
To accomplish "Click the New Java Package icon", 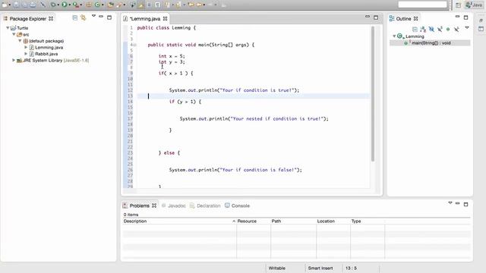I will (x=89, y=5).
